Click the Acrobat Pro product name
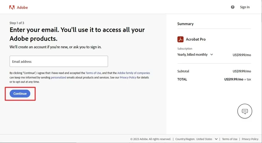Screen dimensions: 262x143 pos(196,39)
